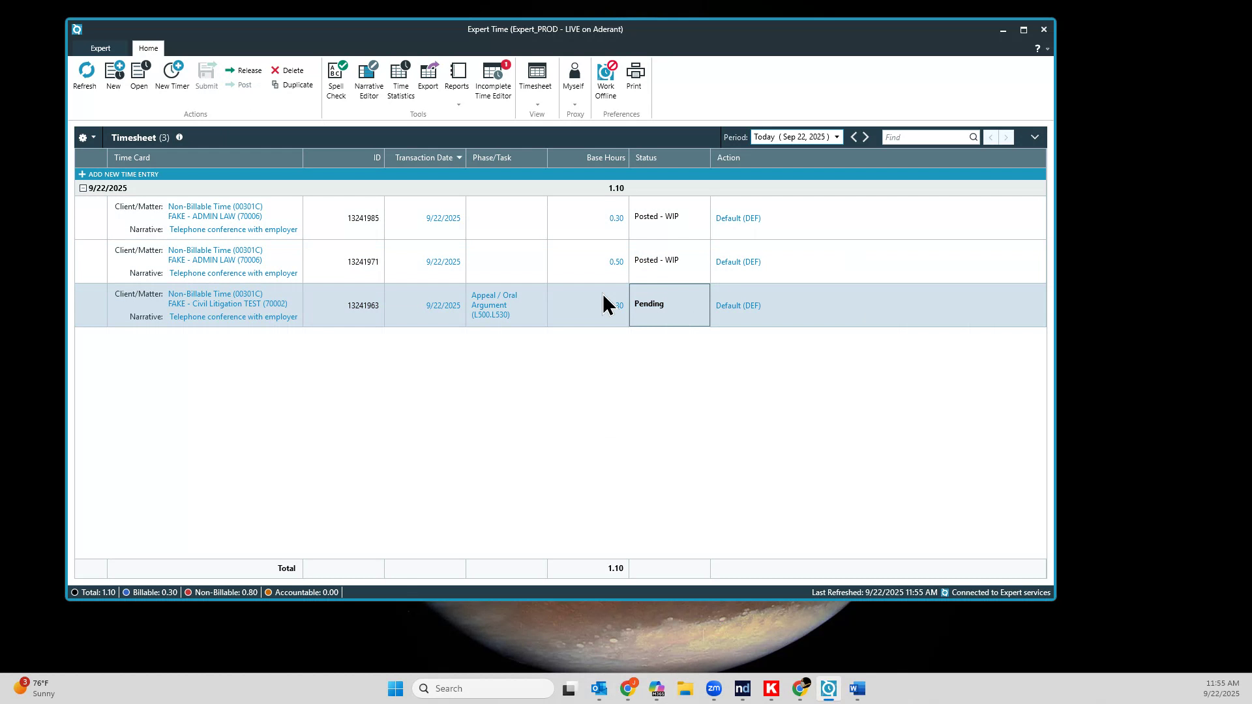Click the Export icon
Image resolution: width=1252 pixels, height=704 pixels.
tap(428, 76)
